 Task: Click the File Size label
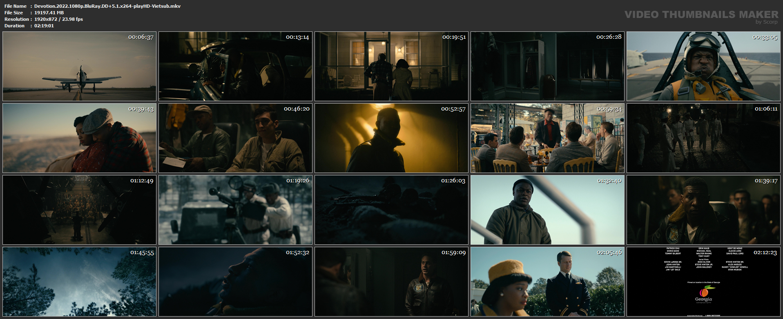[14, 13]
